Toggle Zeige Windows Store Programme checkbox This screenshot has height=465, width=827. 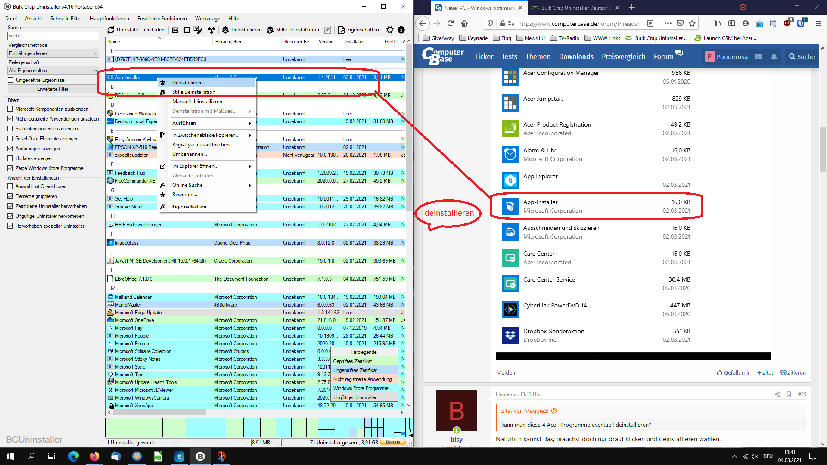pyautogui.click(x=10, y=168)
